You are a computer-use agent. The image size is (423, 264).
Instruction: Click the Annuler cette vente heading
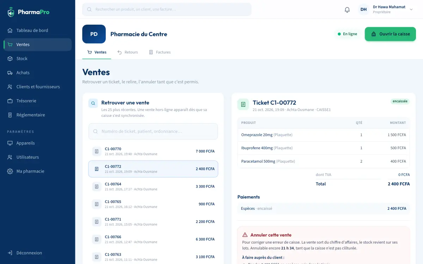coord(271,235)
